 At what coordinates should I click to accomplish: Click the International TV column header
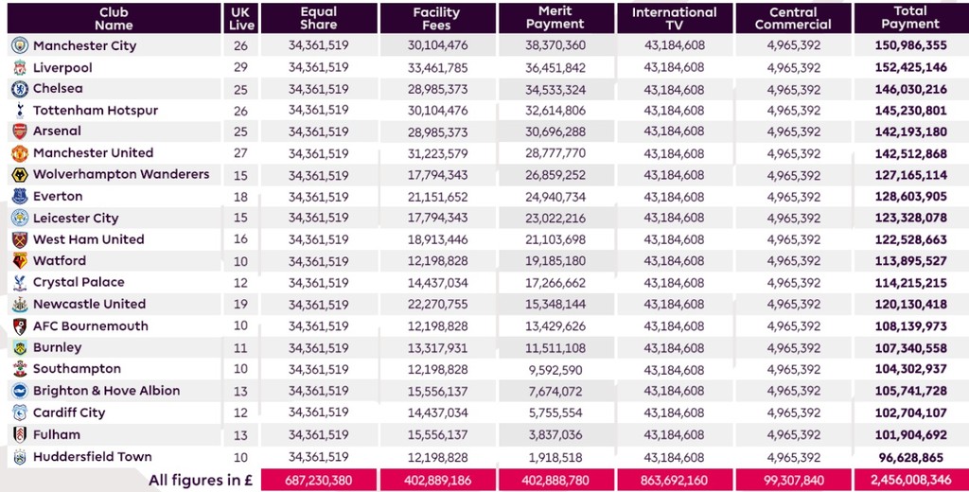coord(674,18)
